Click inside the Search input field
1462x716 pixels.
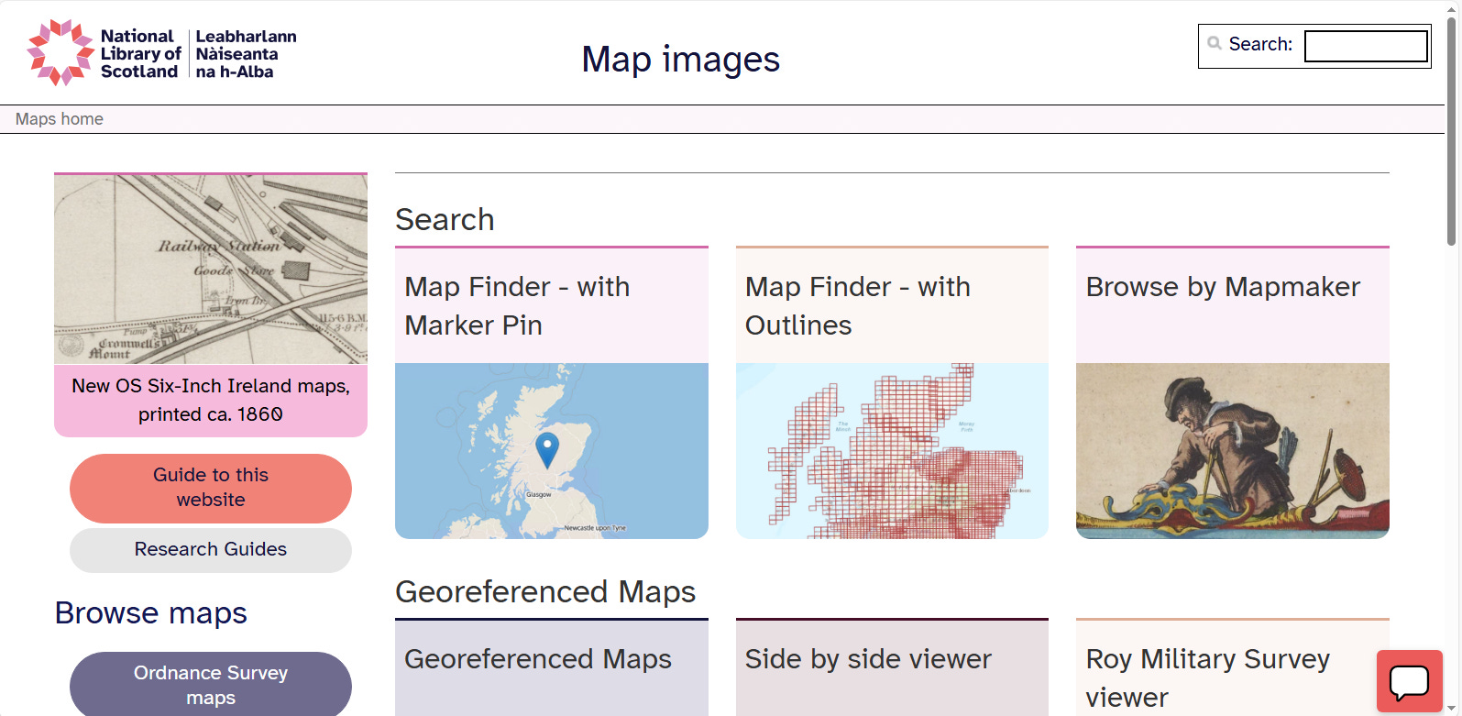coord(1366,46)
